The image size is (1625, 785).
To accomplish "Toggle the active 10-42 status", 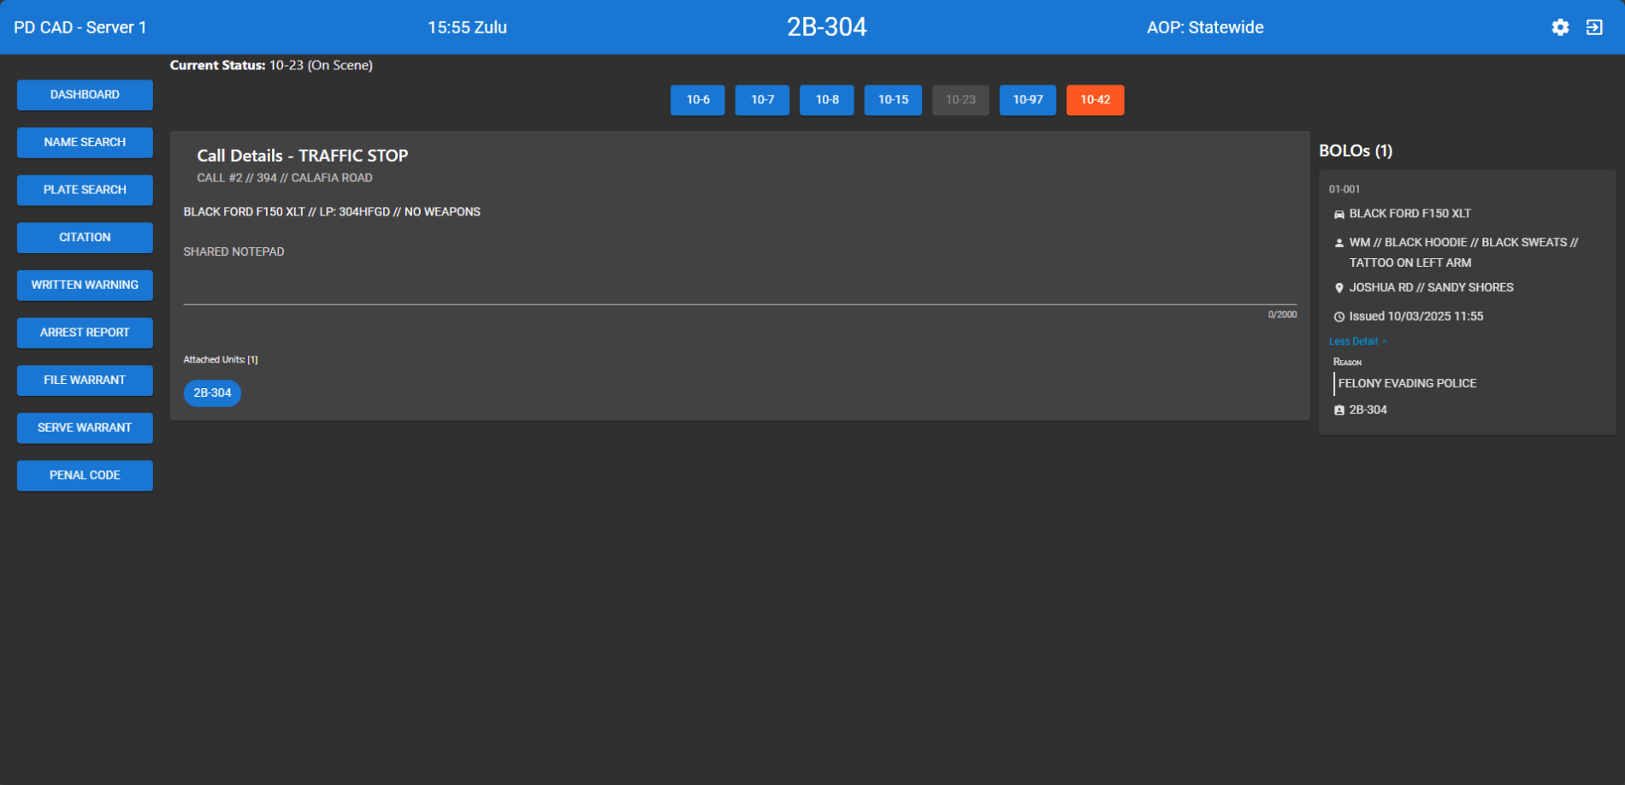I will (1095, 100).
